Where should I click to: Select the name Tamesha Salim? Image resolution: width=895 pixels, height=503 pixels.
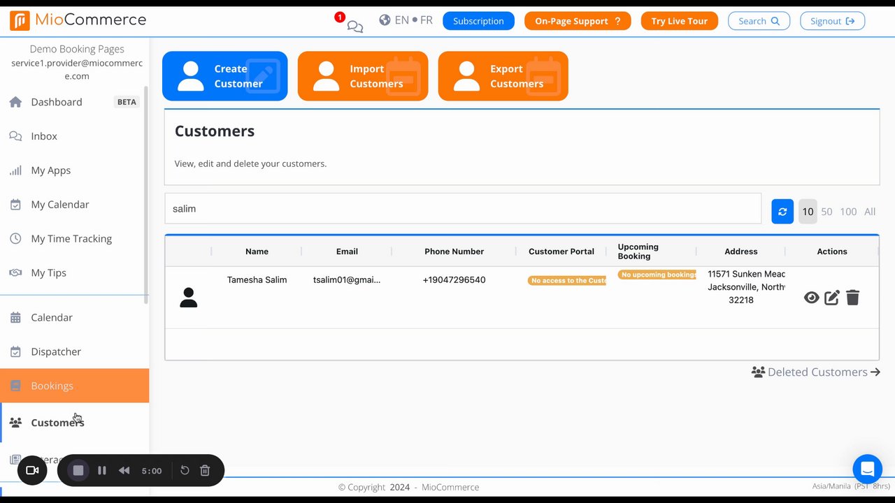click(257, 279)
